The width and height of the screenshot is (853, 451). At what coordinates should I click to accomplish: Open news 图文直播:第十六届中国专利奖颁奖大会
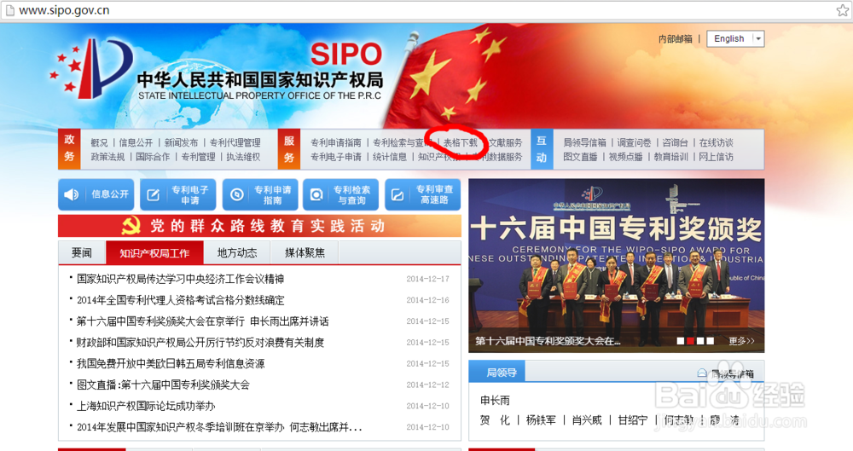tap(163, 385)
